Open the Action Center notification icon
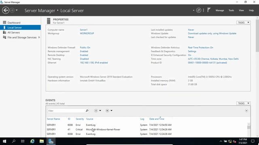Screen dimensions: 259x145 (x=253, y=141)
